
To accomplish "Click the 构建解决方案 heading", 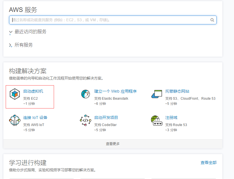I will 28,71.
